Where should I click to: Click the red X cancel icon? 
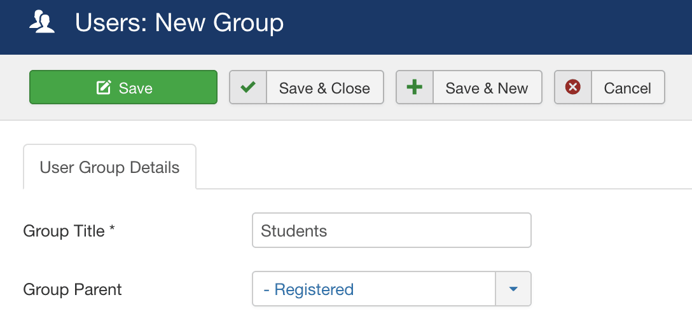pos(573,87)
